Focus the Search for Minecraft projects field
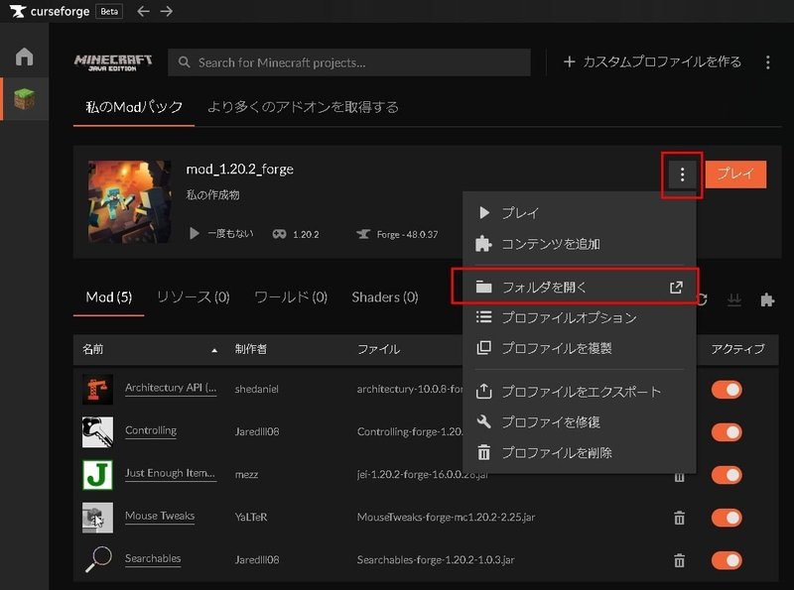The image size is (794, 590). coord(349,62)
